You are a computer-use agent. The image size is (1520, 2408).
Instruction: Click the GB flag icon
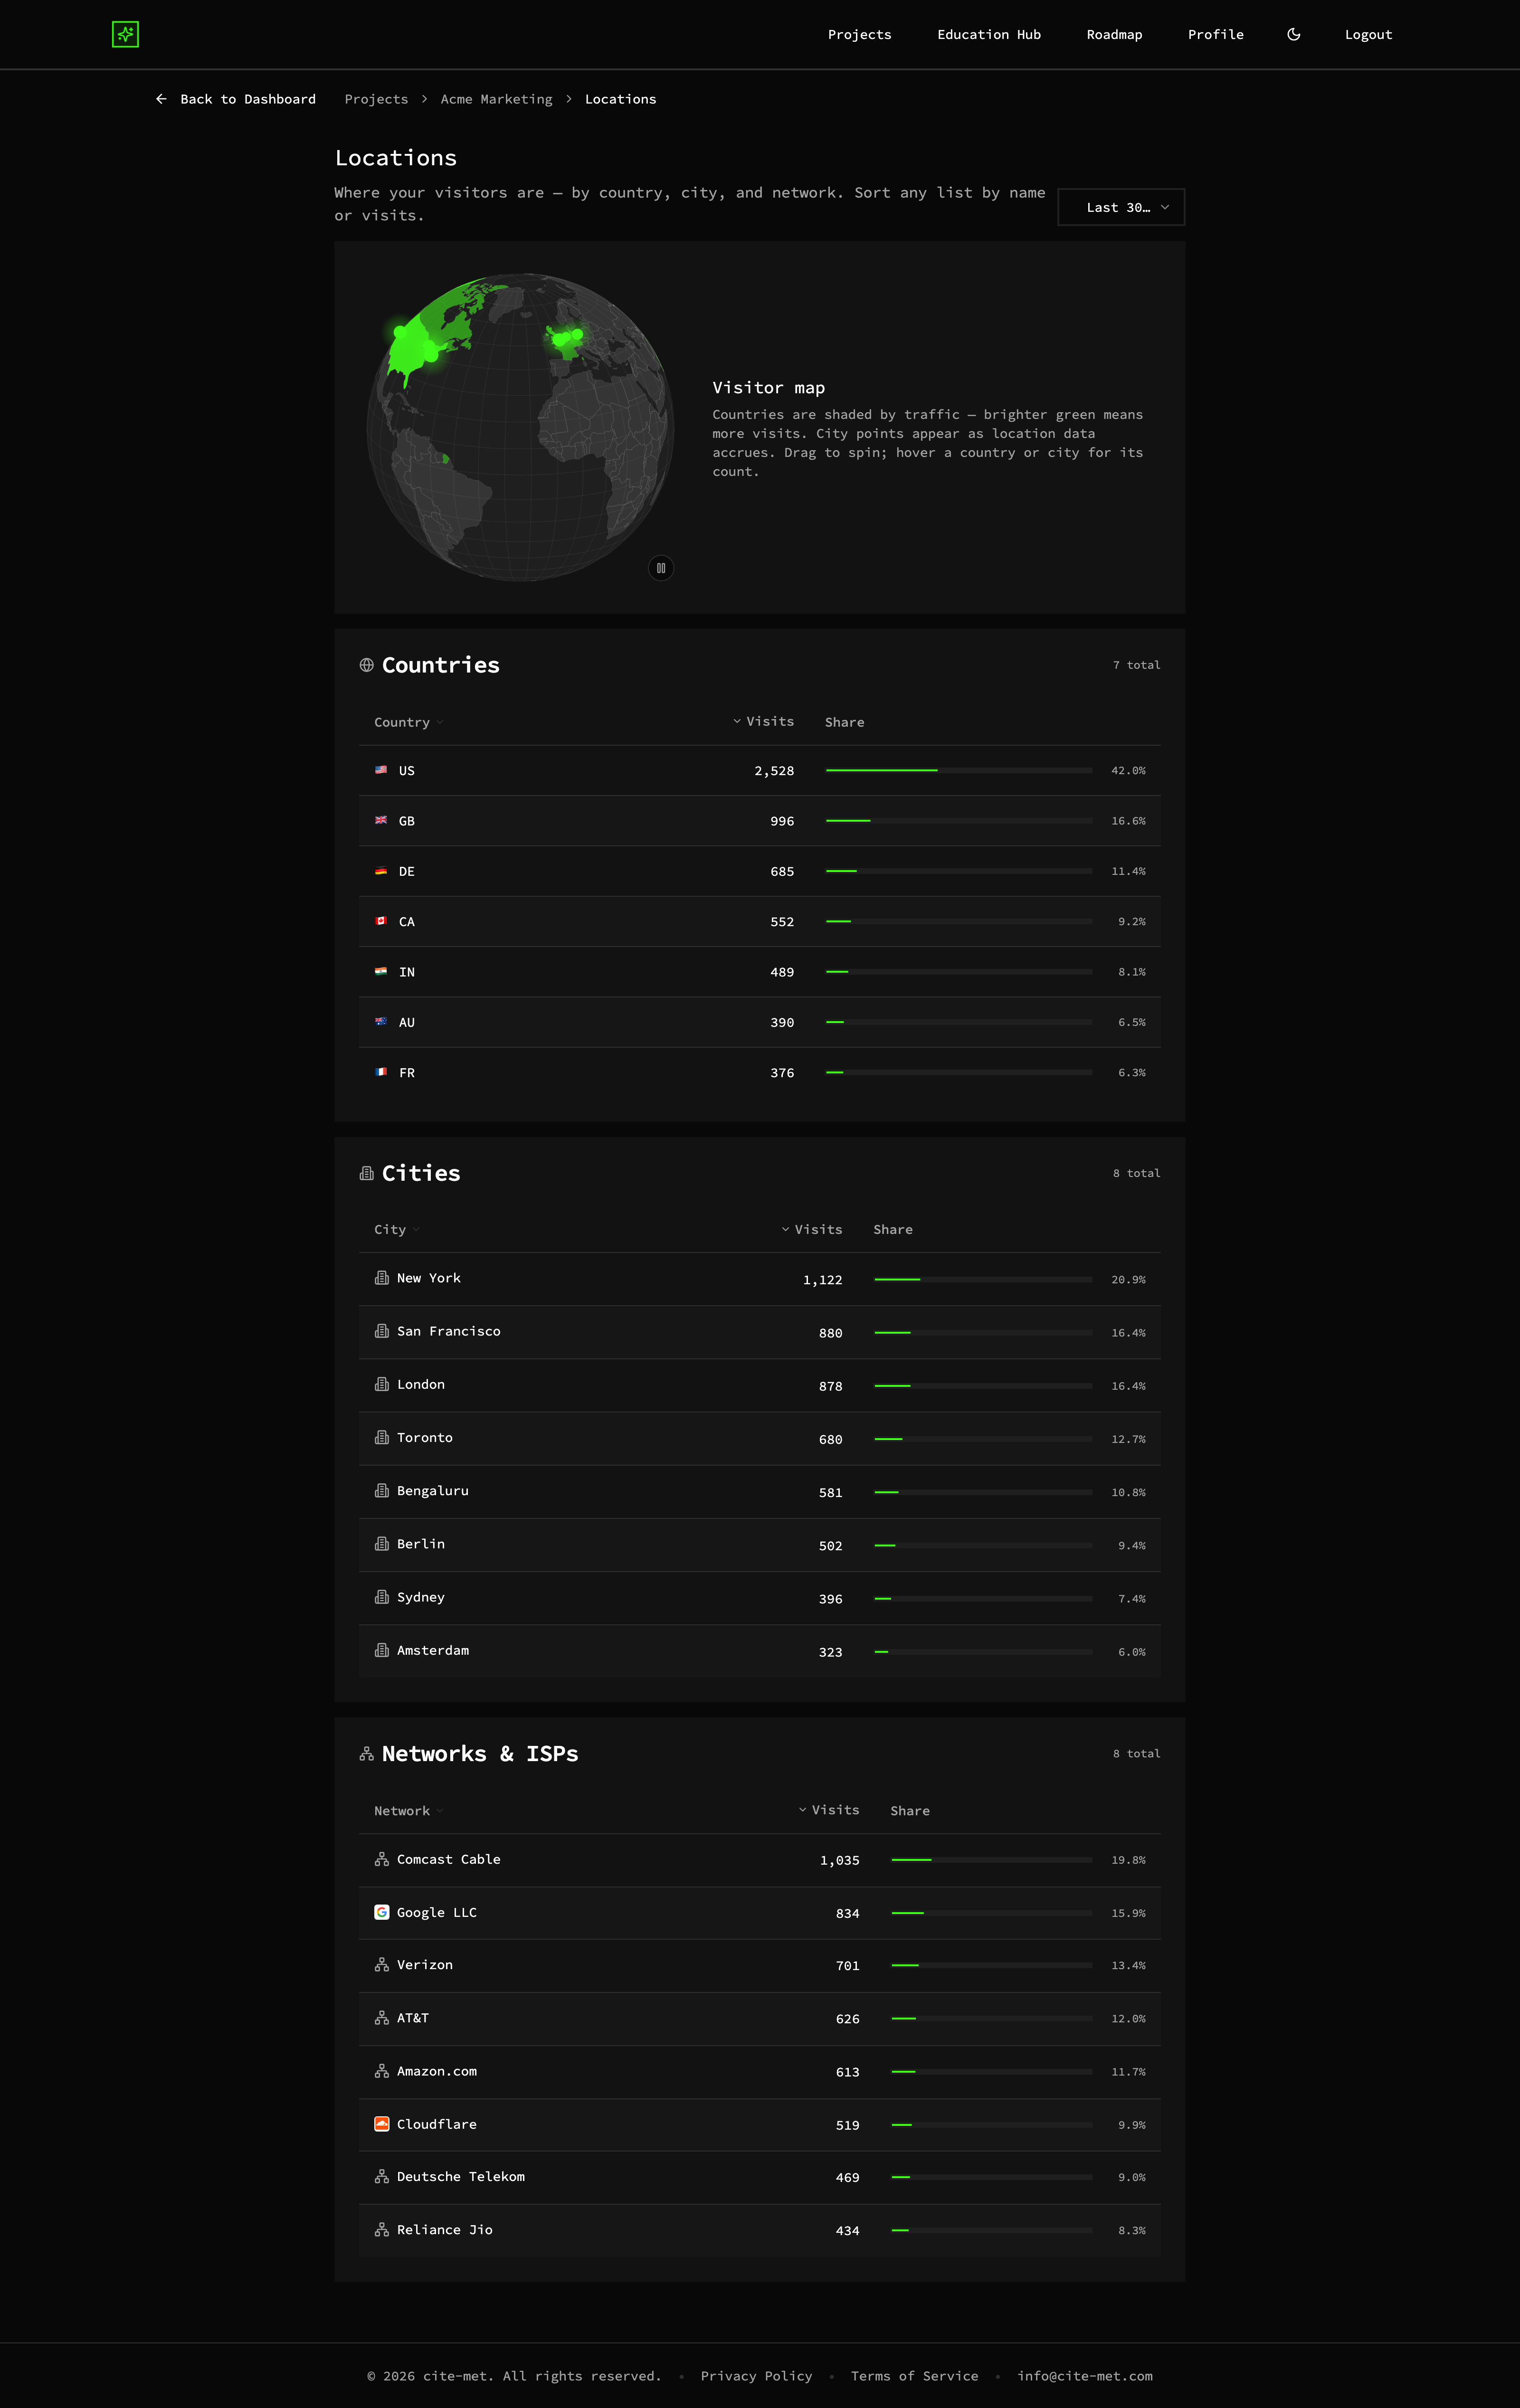pyautogui.click(x=381, y=820)
